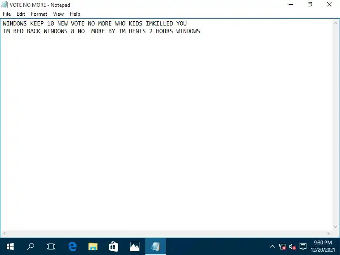The image size is (340, 255).
Task: Launch Microsoft Edge from the taskbar
Action: 72,246
